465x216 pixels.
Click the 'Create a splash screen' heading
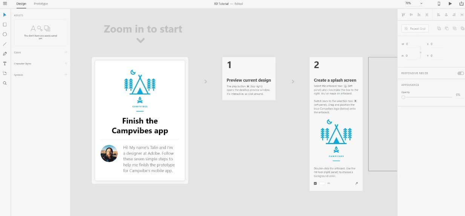click(x=335, y=80)
